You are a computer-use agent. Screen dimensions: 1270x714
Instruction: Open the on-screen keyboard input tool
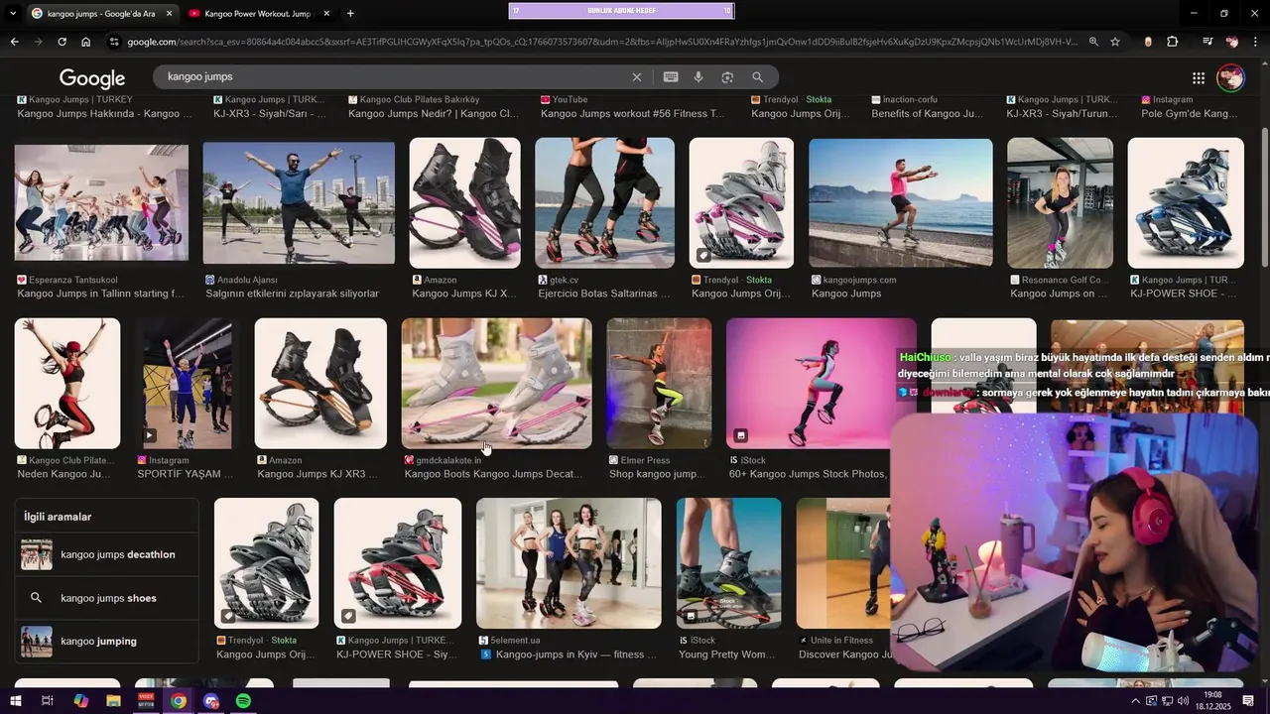(x=671, y=77)
